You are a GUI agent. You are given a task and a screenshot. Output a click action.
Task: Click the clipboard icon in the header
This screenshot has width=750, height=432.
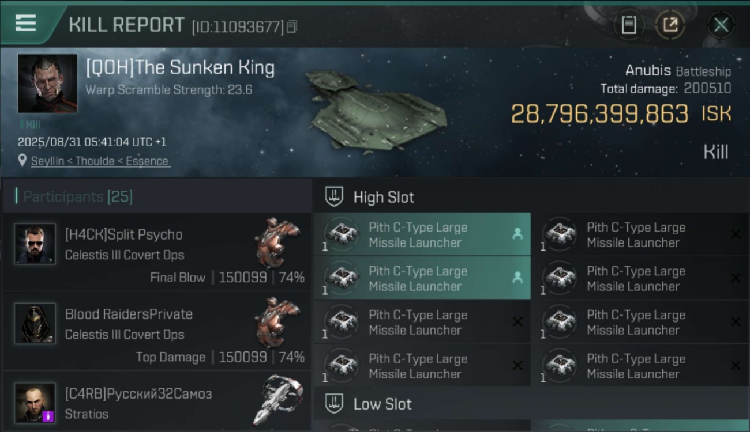(628, 25)
